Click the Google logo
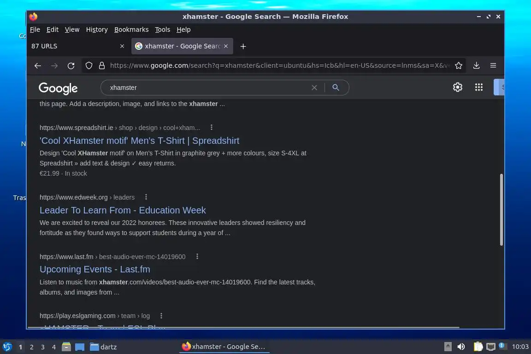 tap(58, 88)
